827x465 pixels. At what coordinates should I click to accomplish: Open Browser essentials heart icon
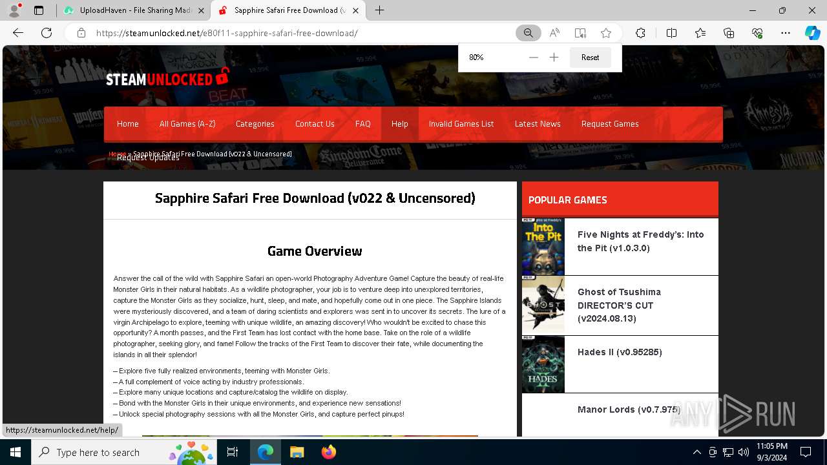click(x=757, y=33)
